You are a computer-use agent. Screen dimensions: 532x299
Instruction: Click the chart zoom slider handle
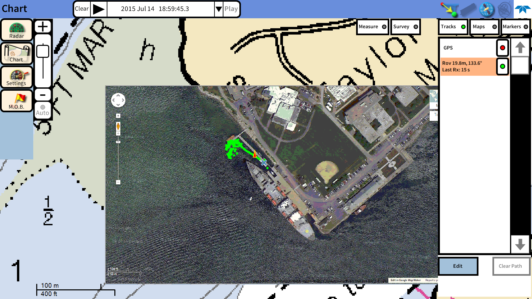coord(43,52)
